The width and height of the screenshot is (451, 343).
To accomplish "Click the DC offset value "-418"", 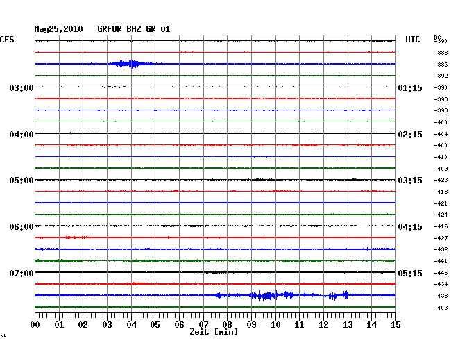I will tap(441, 192).
